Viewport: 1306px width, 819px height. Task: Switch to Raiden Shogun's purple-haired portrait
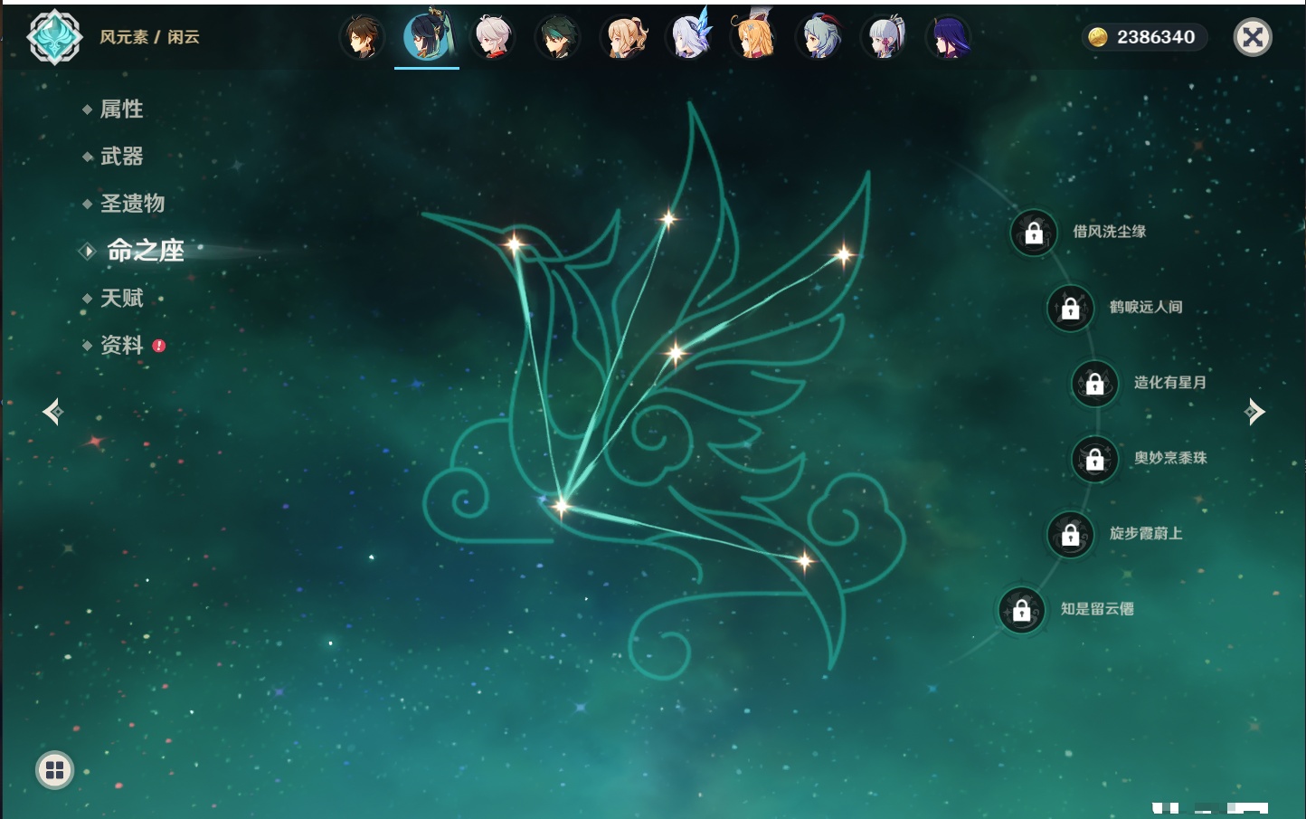(950, 37)
